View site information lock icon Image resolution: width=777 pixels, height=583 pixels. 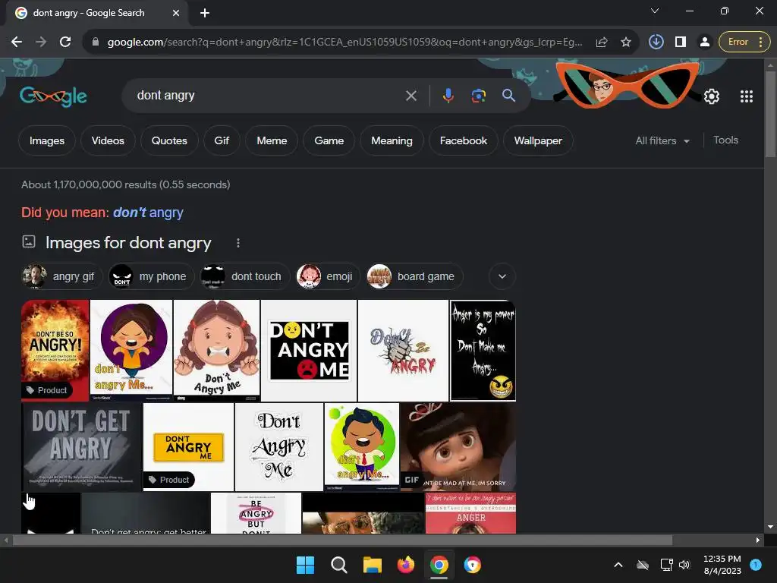[x=96, y=43]
